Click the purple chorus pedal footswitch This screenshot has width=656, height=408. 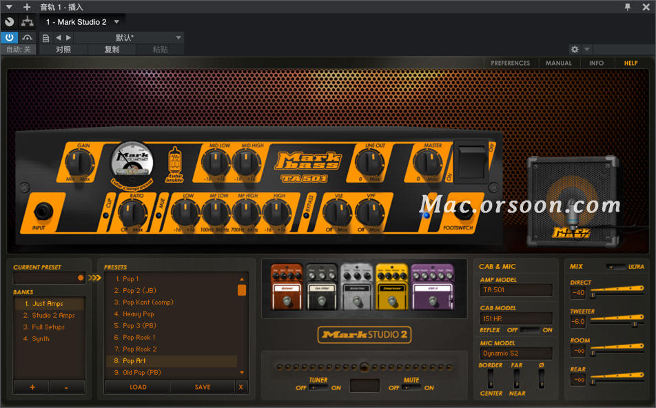[x=433, y=300]
